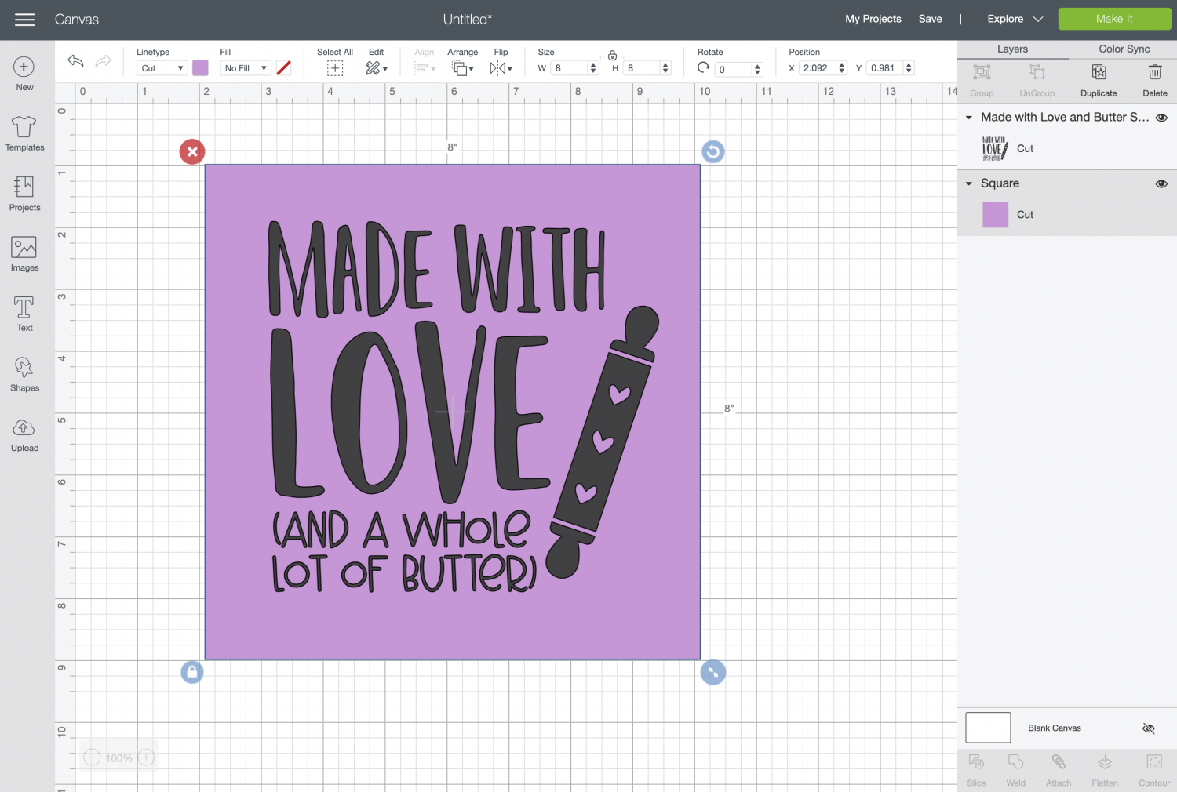Open the hamburger main menu
The height and width of the screenshot is (792, 1177).
point(24,20)
